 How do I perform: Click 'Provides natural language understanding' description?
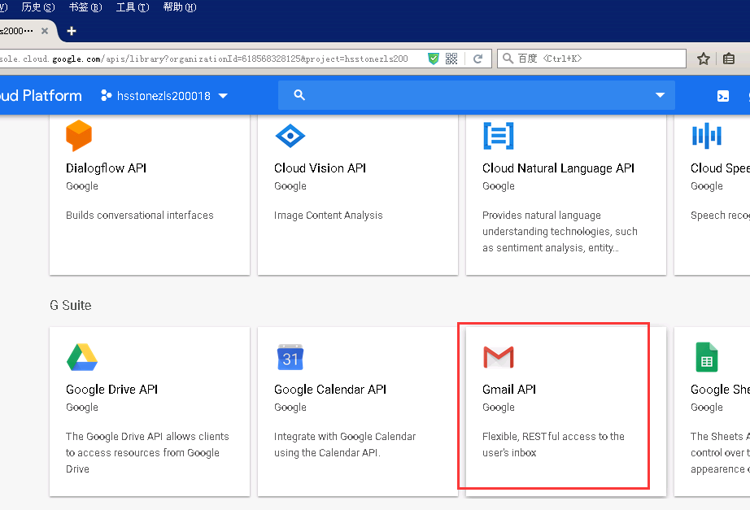(x=560, y=232)
